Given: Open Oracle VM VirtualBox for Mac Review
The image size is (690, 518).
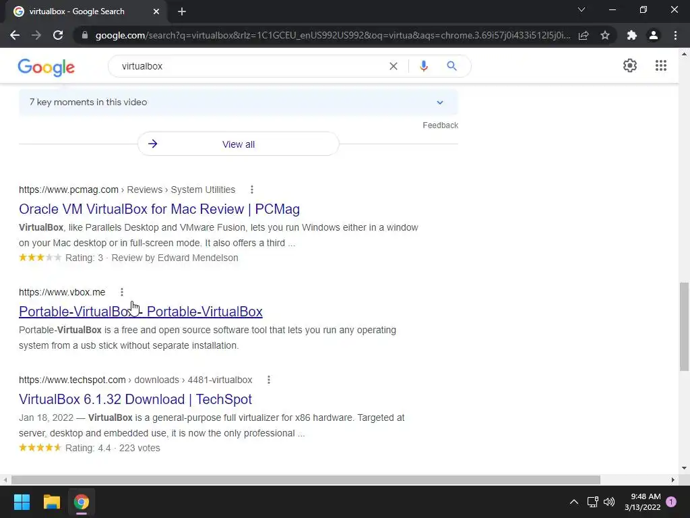Looking at the screenshot, I should [159, 209].
